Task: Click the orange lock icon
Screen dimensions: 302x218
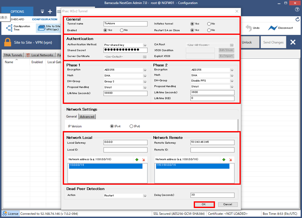Action: (x=8, y=42)
